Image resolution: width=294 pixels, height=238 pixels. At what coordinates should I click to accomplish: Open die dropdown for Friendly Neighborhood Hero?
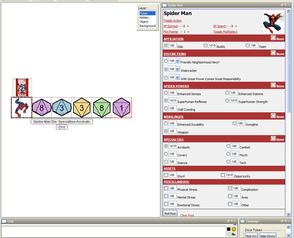pyautogui.click(x=177, y=61)
